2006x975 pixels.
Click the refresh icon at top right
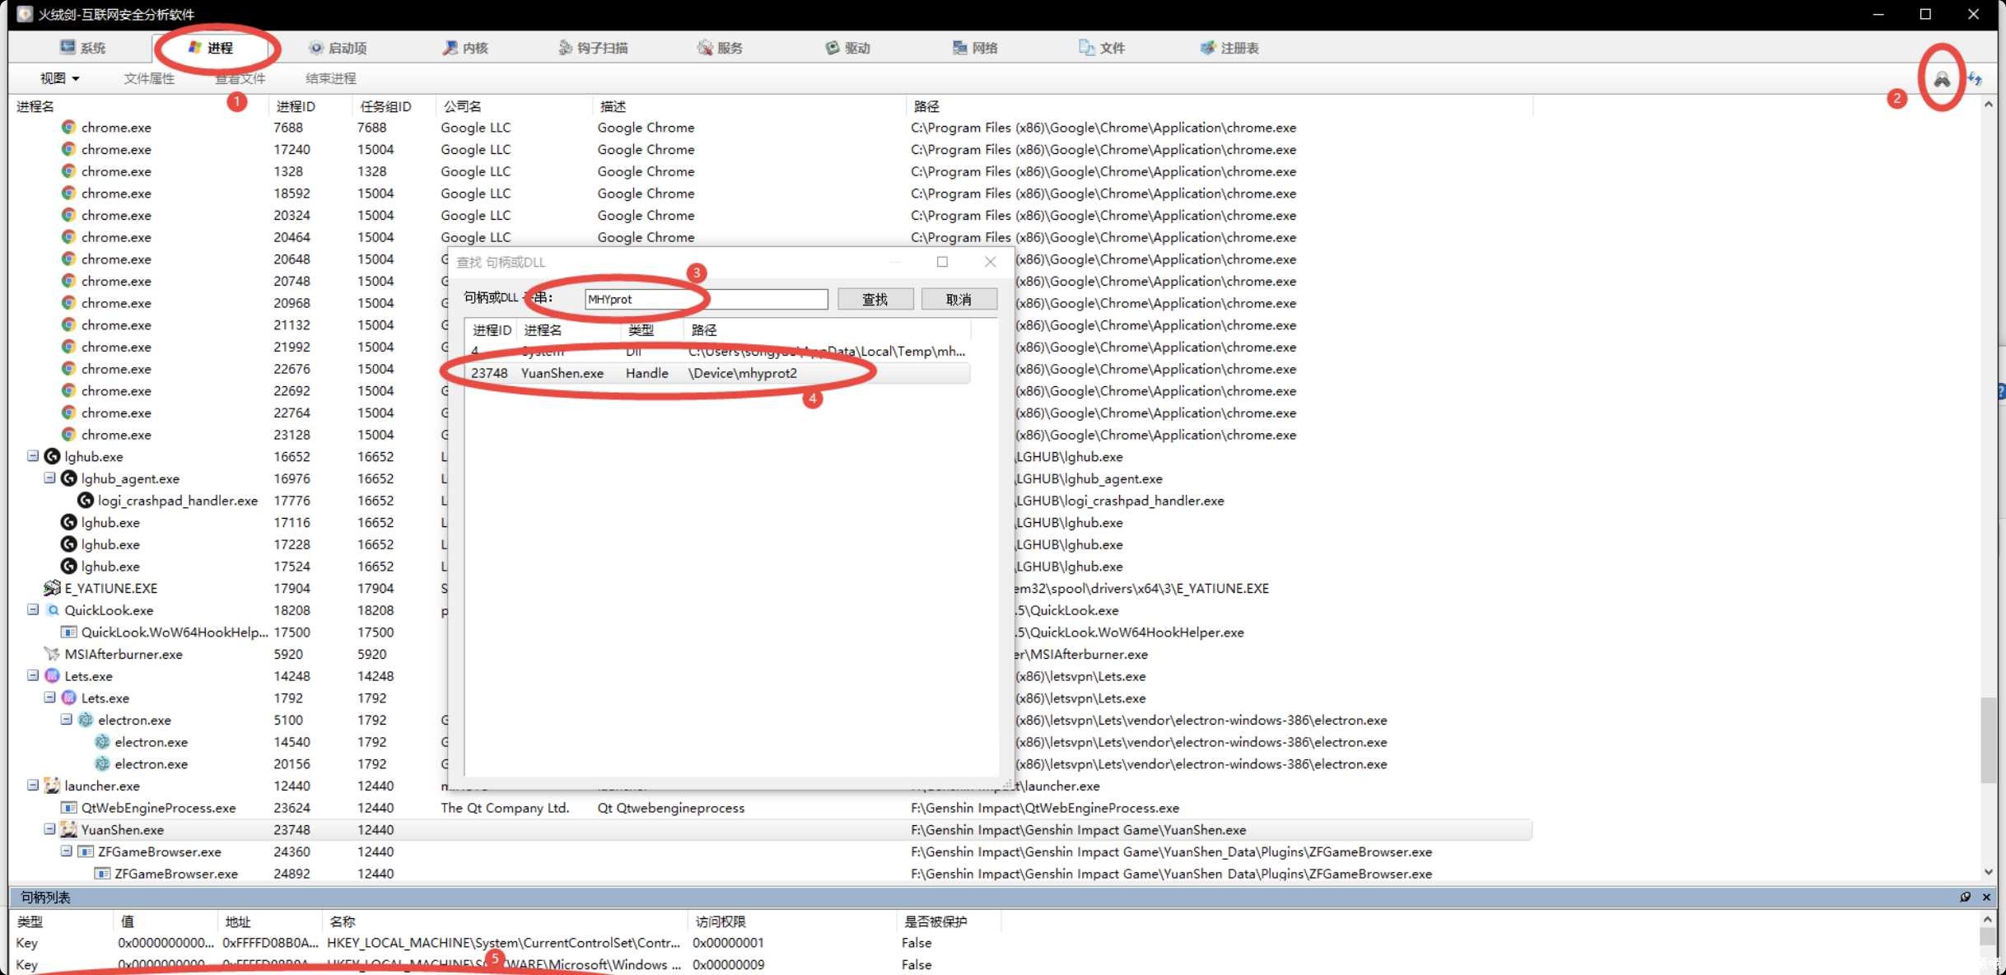[x=1975, y=79]
